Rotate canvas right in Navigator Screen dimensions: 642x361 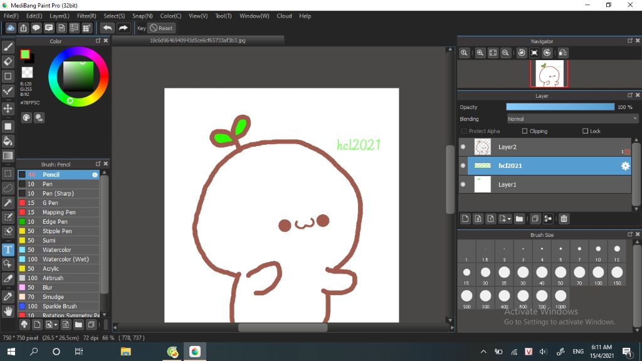pos(547,53)
